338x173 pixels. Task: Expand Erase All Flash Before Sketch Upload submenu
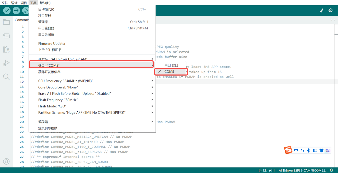92,93
